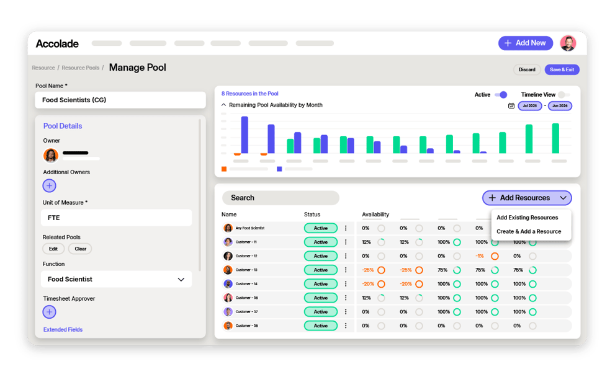Screen dimensions: 615x377
Task: Open your profile avatar menu top right
Action: 567,43
